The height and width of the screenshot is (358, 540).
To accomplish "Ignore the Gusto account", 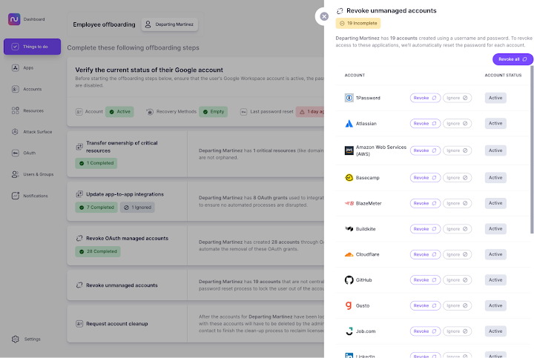I will (x=458, y=305).
